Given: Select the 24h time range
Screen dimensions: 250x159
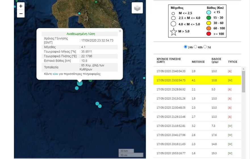Looking at the screenshot, I should tap(186, 47).
